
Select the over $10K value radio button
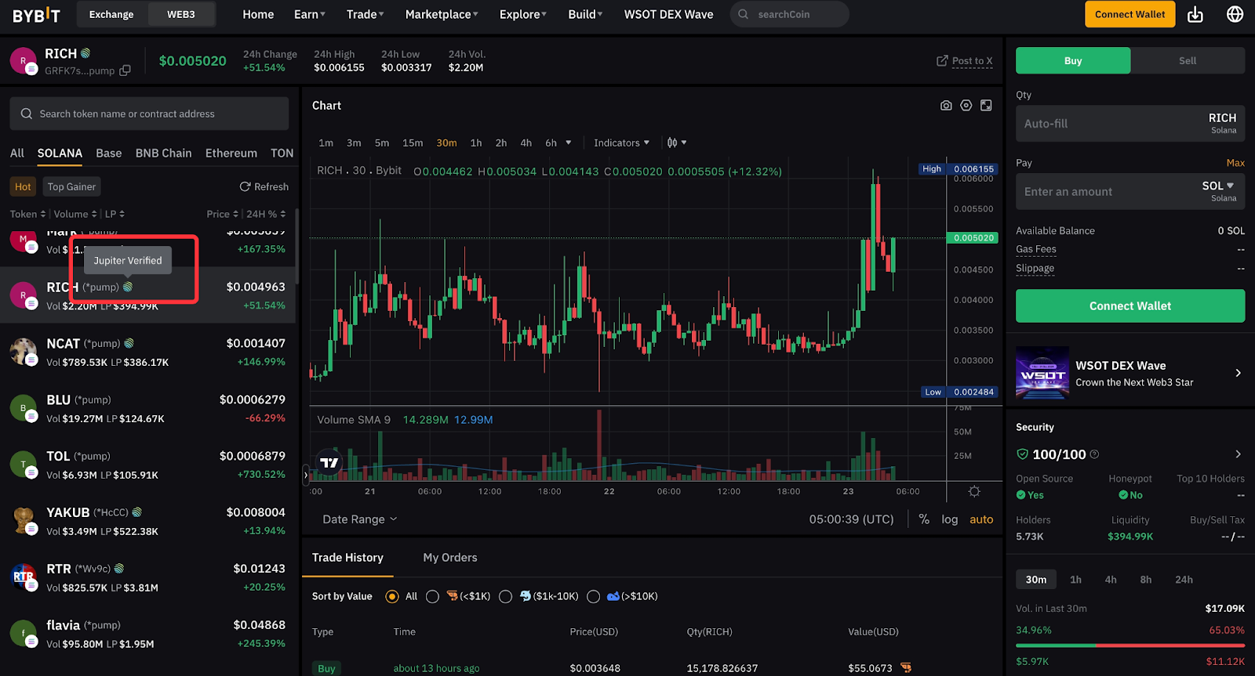tap(593, 597)
